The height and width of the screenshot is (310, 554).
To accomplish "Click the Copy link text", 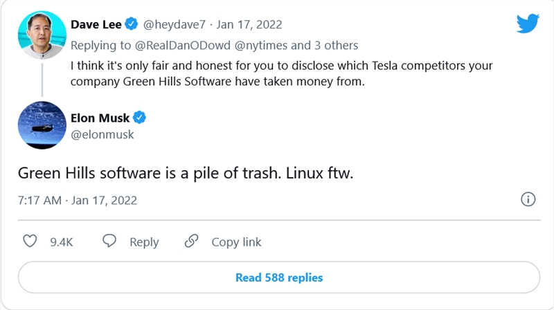I will pyautogui.click(x=236, y=242).
